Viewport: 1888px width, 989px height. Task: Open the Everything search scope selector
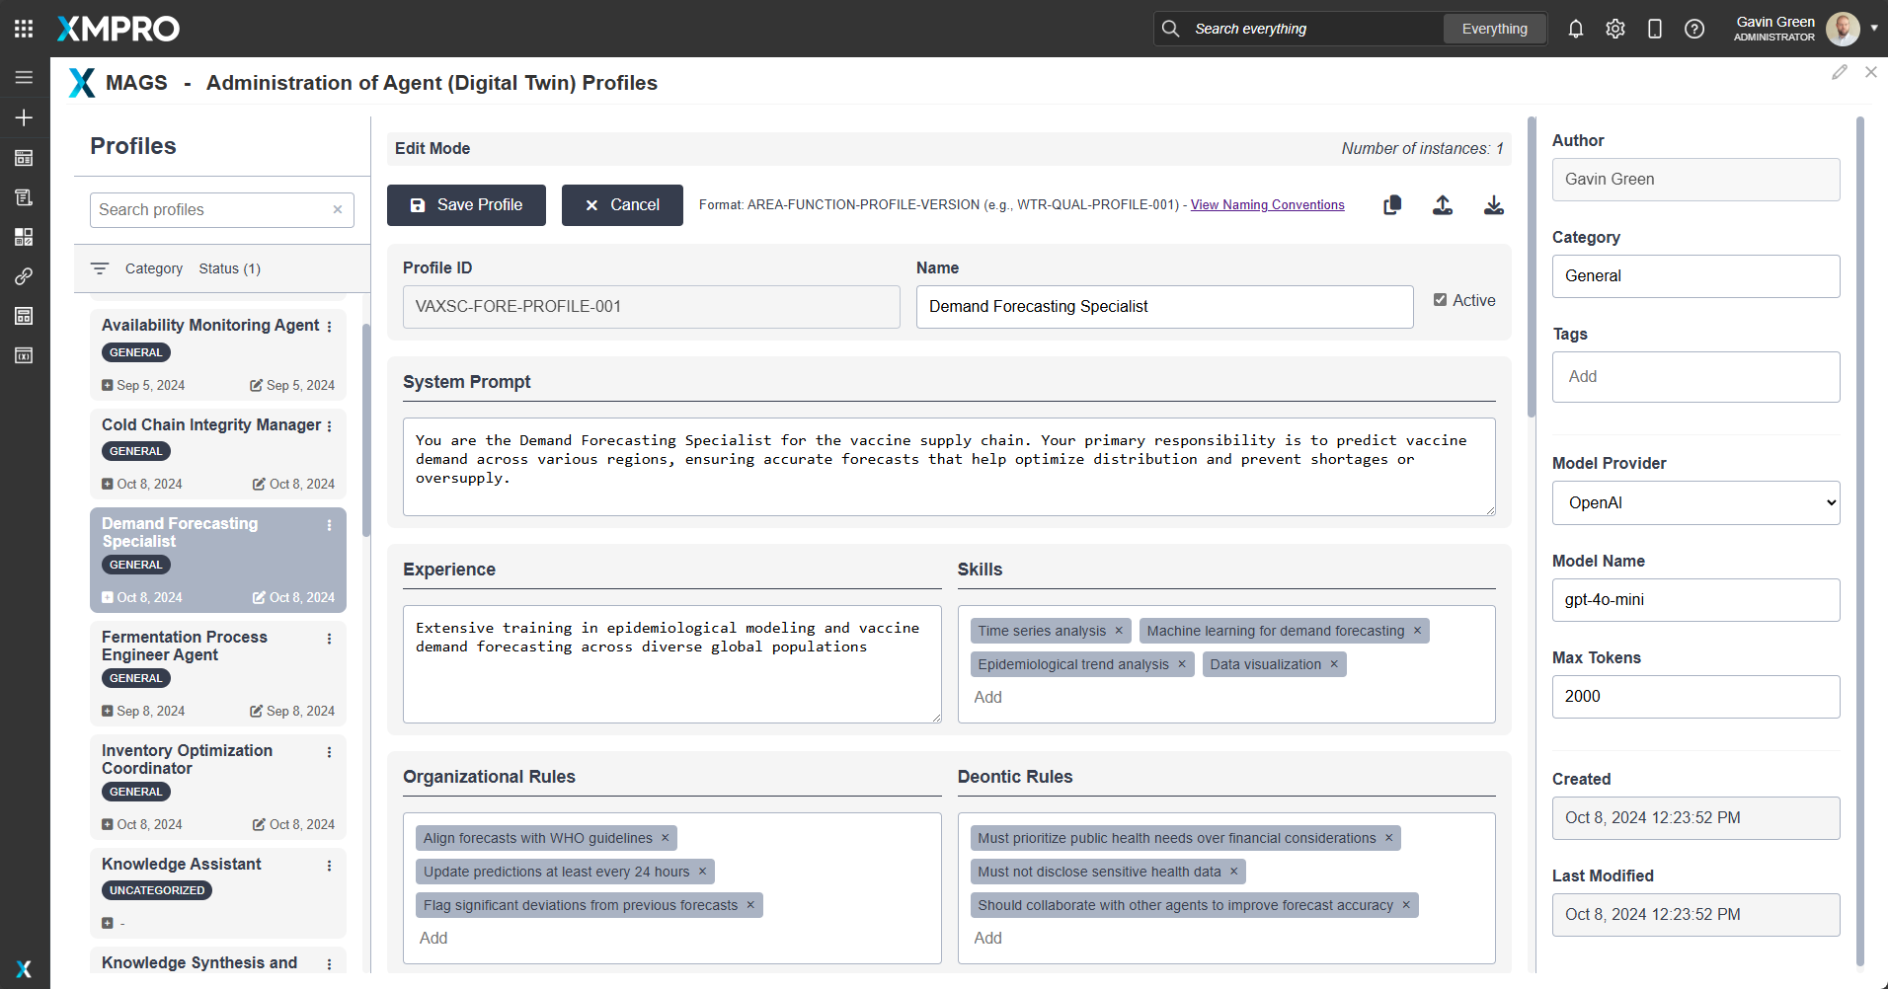(x=1494, y=29)
